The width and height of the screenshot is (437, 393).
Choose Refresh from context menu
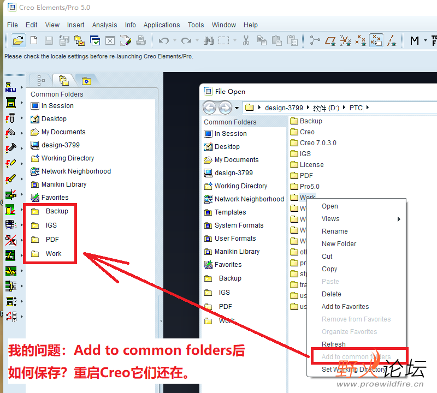[x=333, y=344]
